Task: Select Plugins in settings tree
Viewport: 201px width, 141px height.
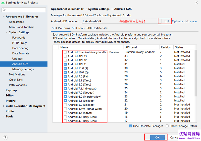Action: (11, 101)
